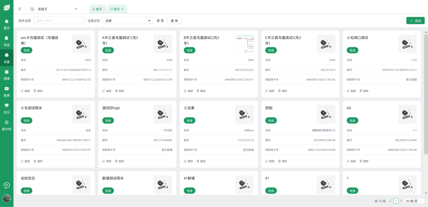Delete the 控制 gateway
Viewport: 428px width, 207px height.
(282, 161)
